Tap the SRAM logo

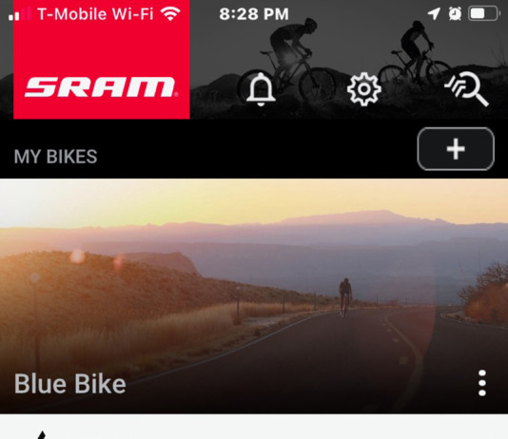(102, 87)
